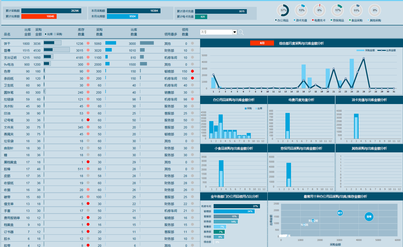Click the 营帚 bubble in scatter chart

click(x=369, y=217)
